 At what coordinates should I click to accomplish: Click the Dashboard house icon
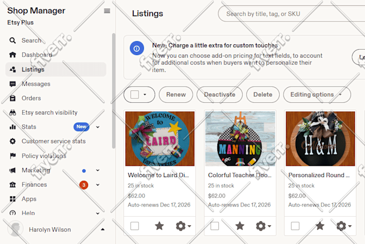pyautogui.click(x=12, y=55)
